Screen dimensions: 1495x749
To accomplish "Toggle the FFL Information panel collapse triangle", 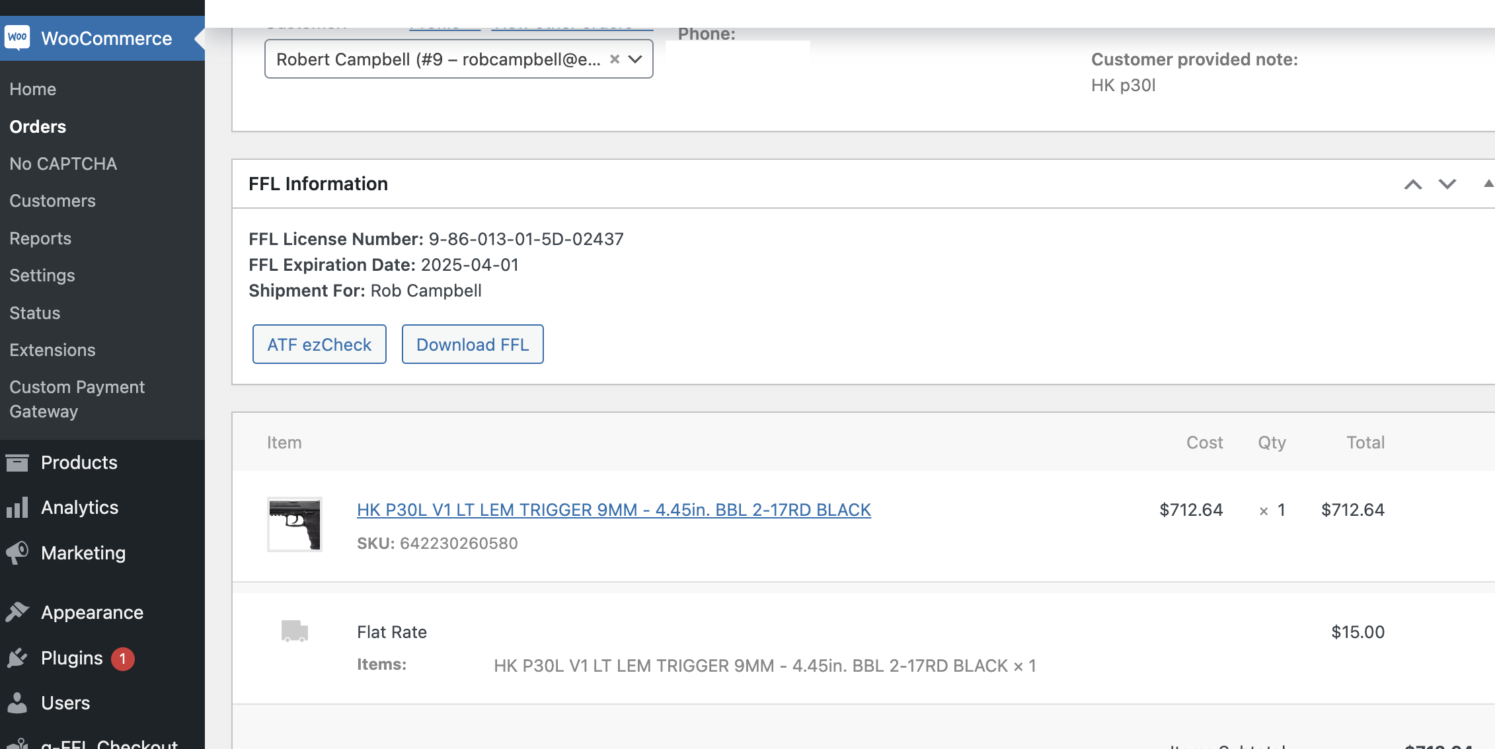I will [1488, 184].
